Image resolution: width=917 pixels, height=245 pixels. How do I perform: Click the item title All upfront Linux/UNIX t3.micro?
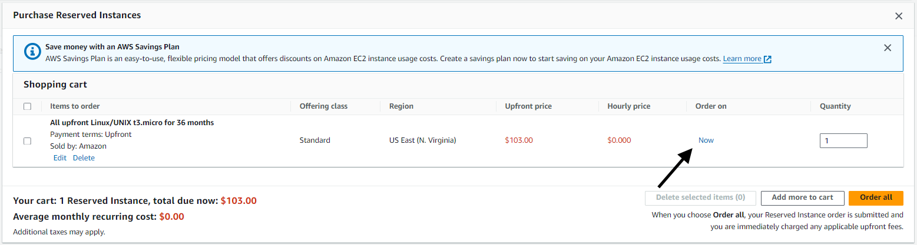[x=132, y=123]
